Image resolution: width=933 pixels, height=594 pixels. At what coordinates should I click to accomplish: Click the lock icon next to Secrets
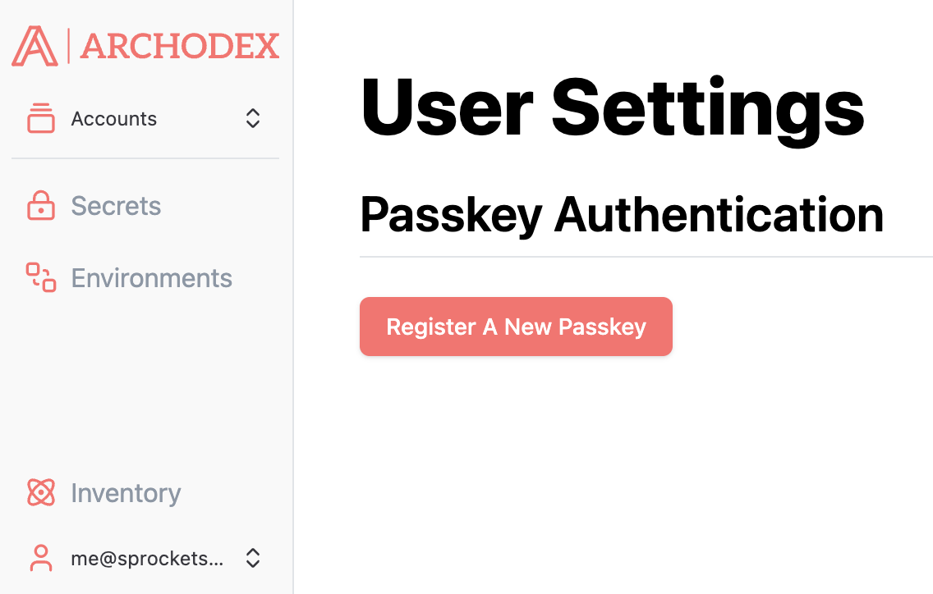click(x=39, y=206)
